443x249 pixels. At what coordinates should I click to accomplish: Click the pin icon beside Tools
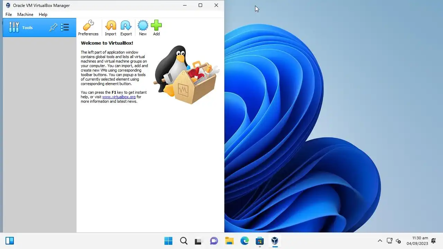53,27
